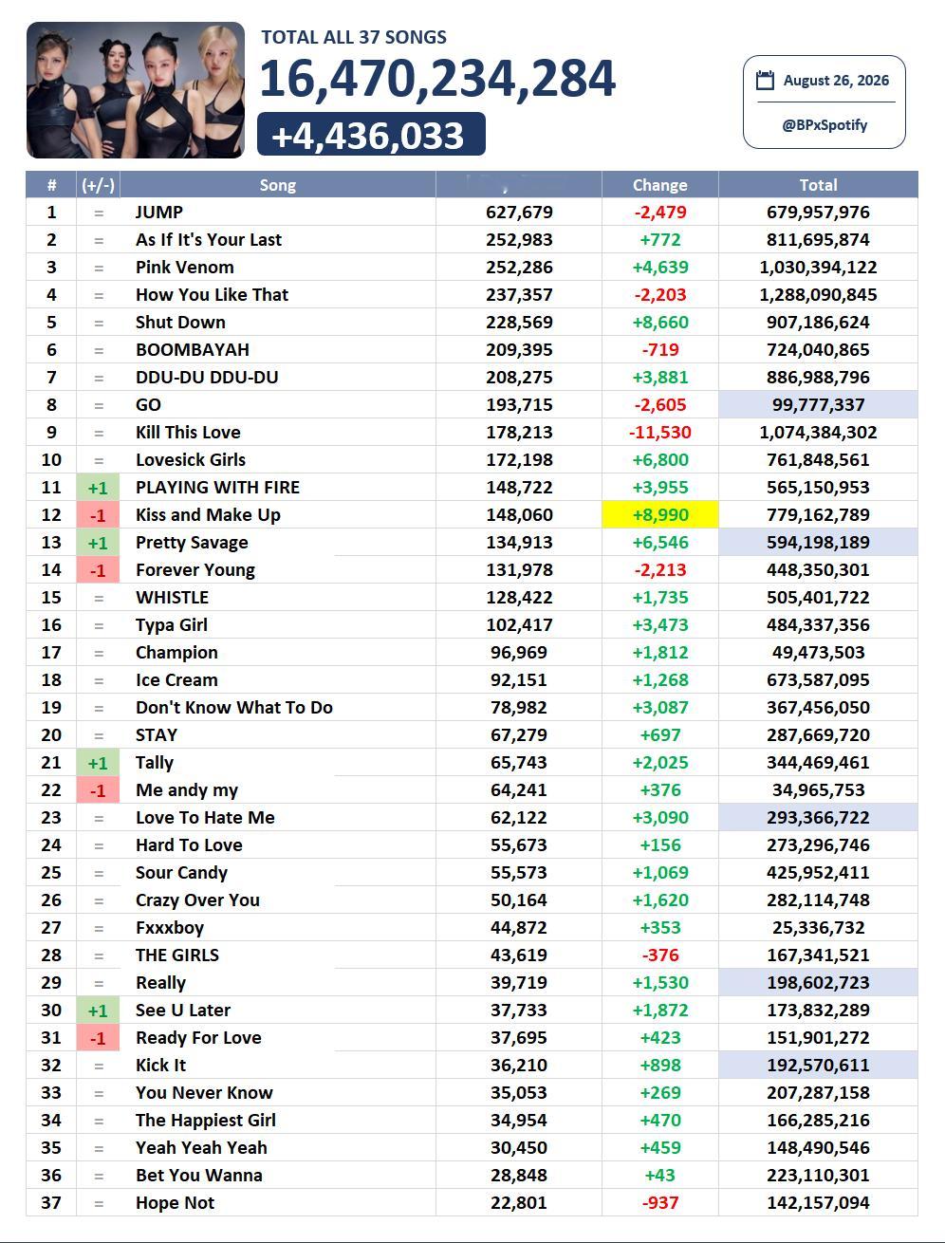The width and height of the screenshot is (945, 1243).
Task: Click the Really total 198,602,723
Action: 818,983
